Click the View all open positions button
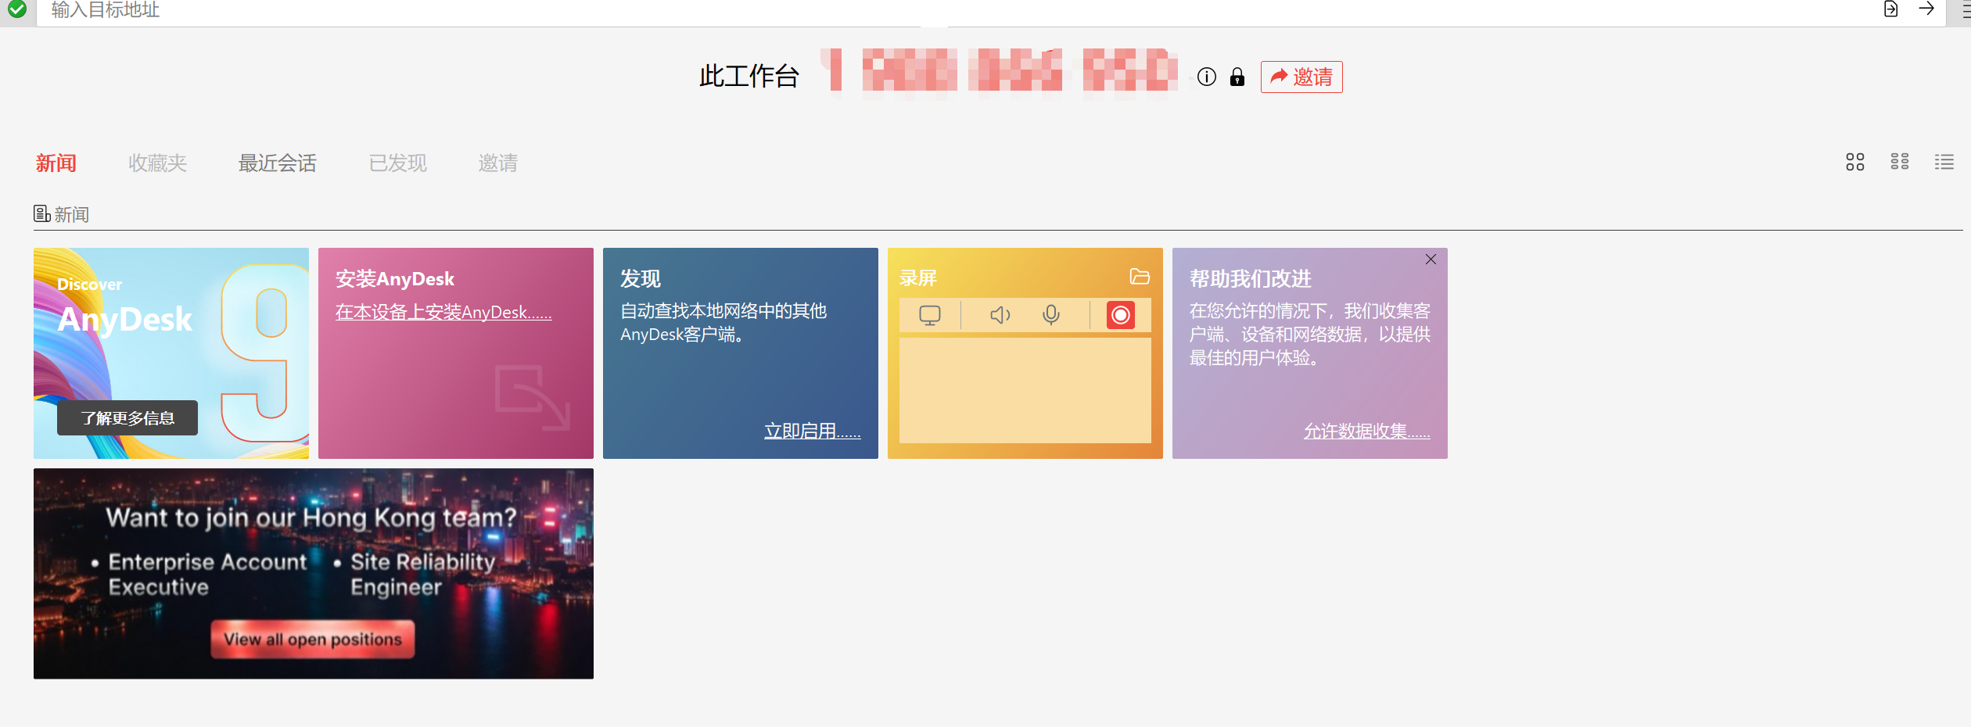1971x727 pixels. (x=313, y=639)
